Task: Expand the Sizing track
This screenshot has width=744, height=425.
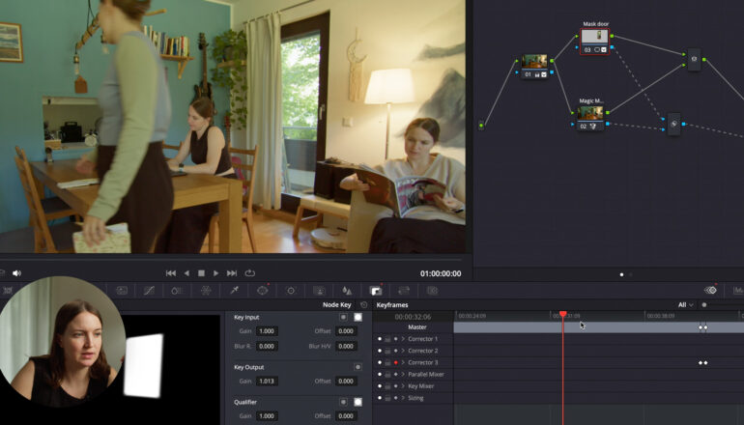Action: 403,398
